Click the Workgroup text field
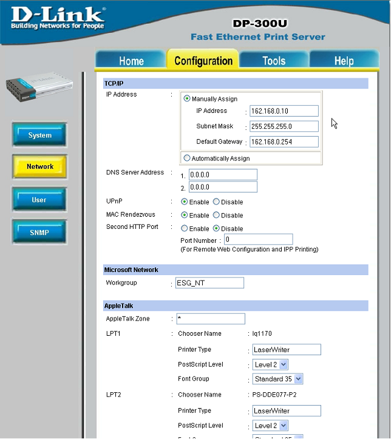The width and height of the screenshot is (391, 439). pyautogui.click(x=209, y=283)
